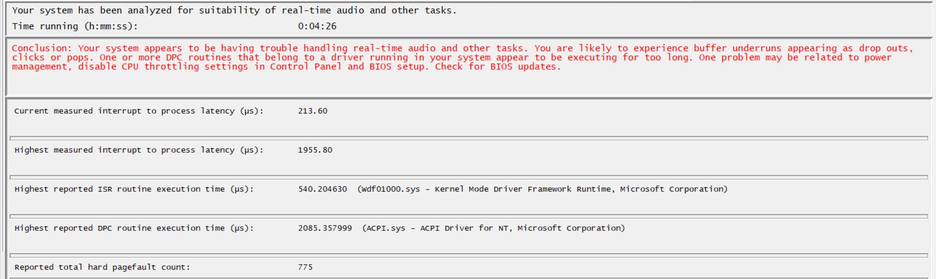The height and width of the screenshot is (279, 936).
Task: Click the 0:04:26 elapsed time value
Action: pos(317,26)
